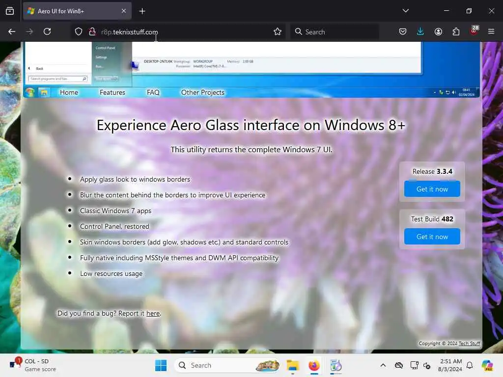503x377 pixels.
Task: Expand the list all tabs chevron
Action: [x=405, y=11]
